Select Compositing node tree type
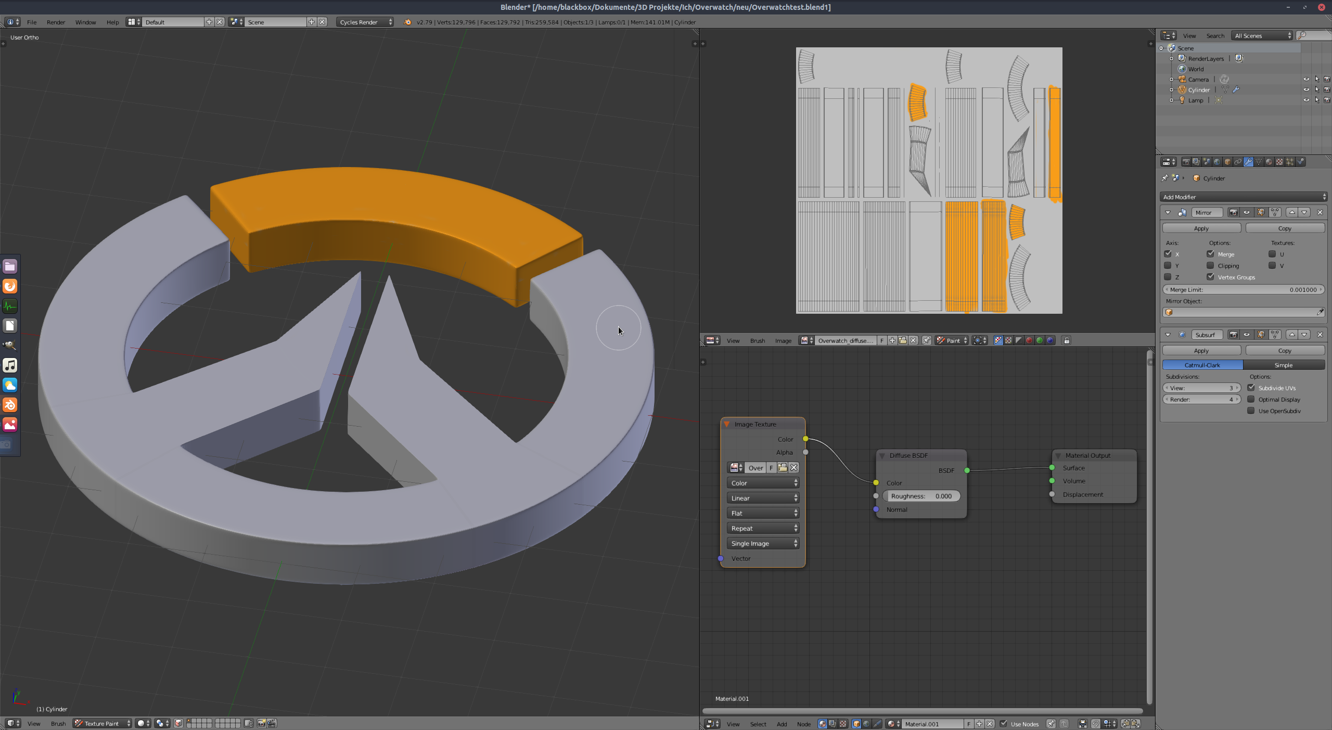The height and width of the screenshot is (730, 1332). [832, 724]
